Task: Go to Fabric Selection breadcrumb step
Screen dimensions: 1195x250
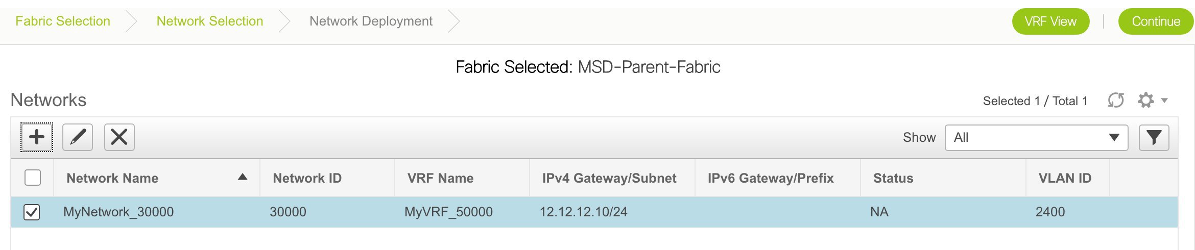Action: click(x=63, y=21)
